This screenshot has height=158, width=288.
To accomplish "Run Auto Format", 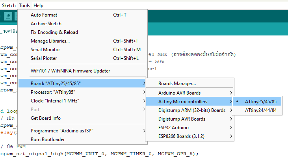I will click(83, 15).
